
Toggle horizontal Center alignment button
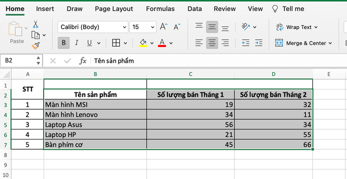pos(212,43)
